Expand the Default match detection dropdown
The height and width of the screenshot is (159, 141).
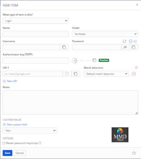[x=106, y=74]
